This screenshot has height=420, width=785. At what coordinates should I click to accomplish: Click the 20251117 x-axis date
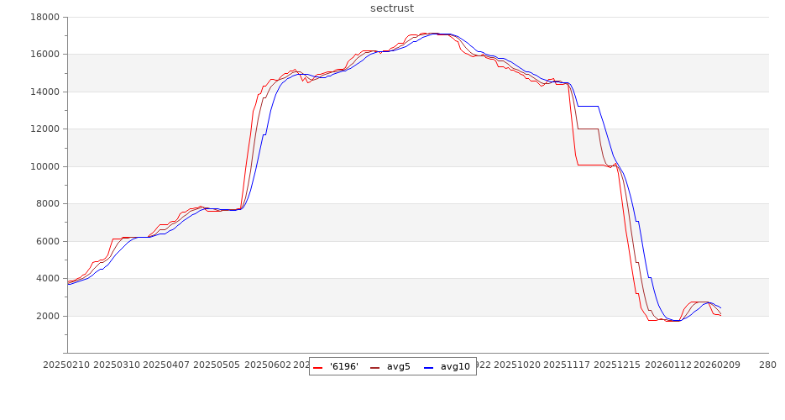pos(565,365)
